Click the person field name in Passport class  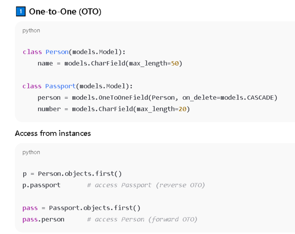pos(49,98)
